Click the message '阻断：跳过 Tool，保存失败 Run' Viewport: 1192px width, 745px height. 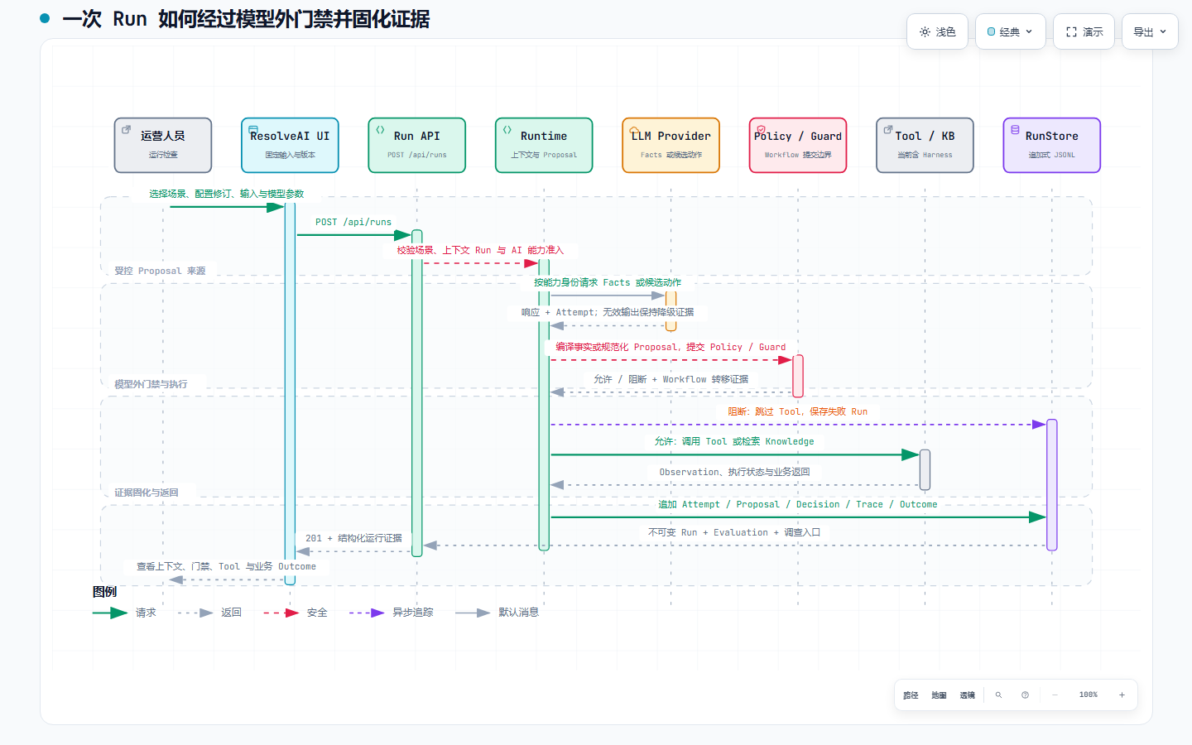[x=798, y=411]
